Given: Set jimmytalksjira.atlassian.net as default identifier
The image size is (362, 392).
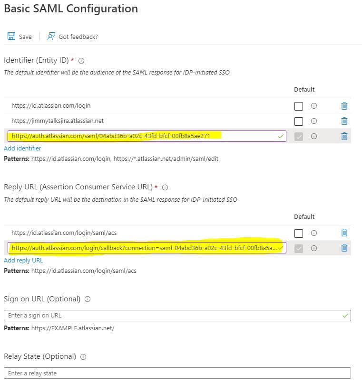Looking at the screenshot, I should pos(298,121).
